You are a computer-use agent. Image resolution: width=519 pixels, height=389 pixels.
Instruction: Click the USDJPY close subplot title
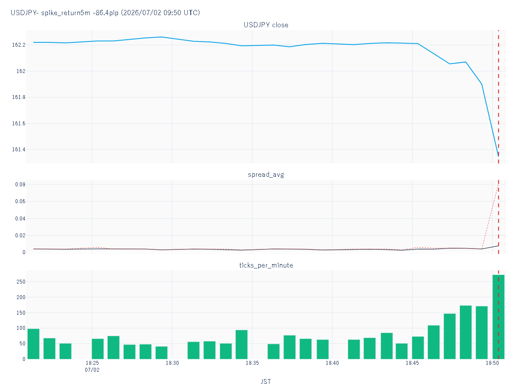[266, 25]
